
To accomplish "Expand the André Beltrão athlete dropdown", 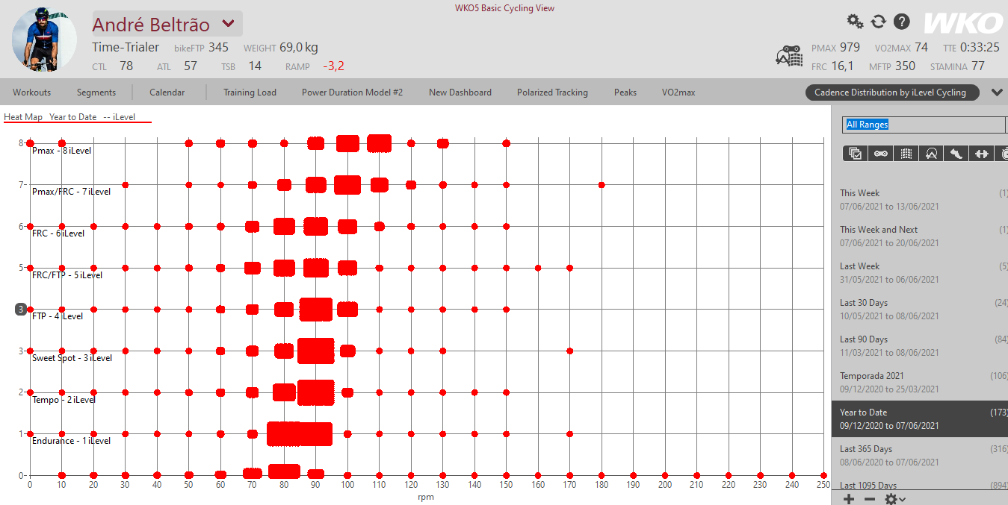I will pos(229,24).
